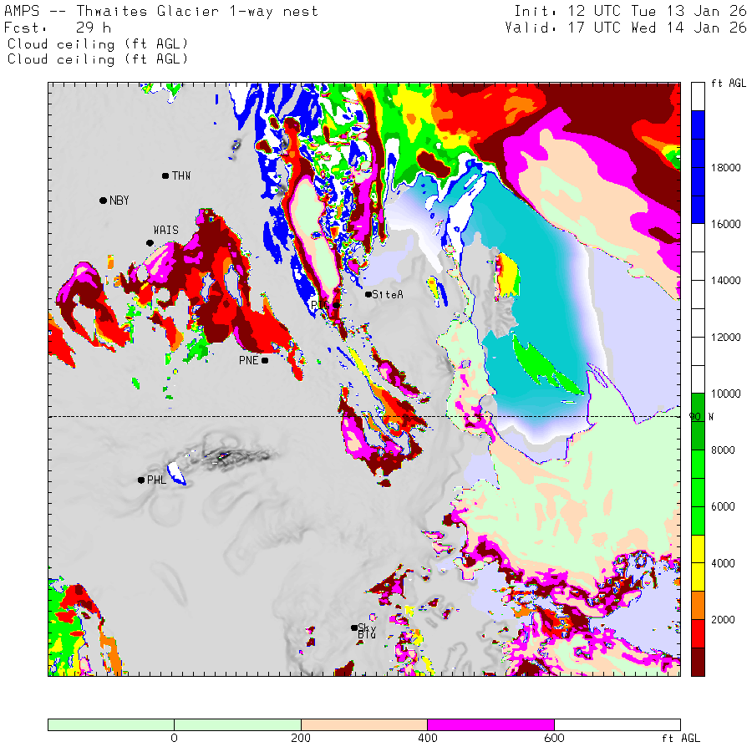Click the SiteA station marker dot
This screenshot has height=752, width=752.
coord(368,294)
